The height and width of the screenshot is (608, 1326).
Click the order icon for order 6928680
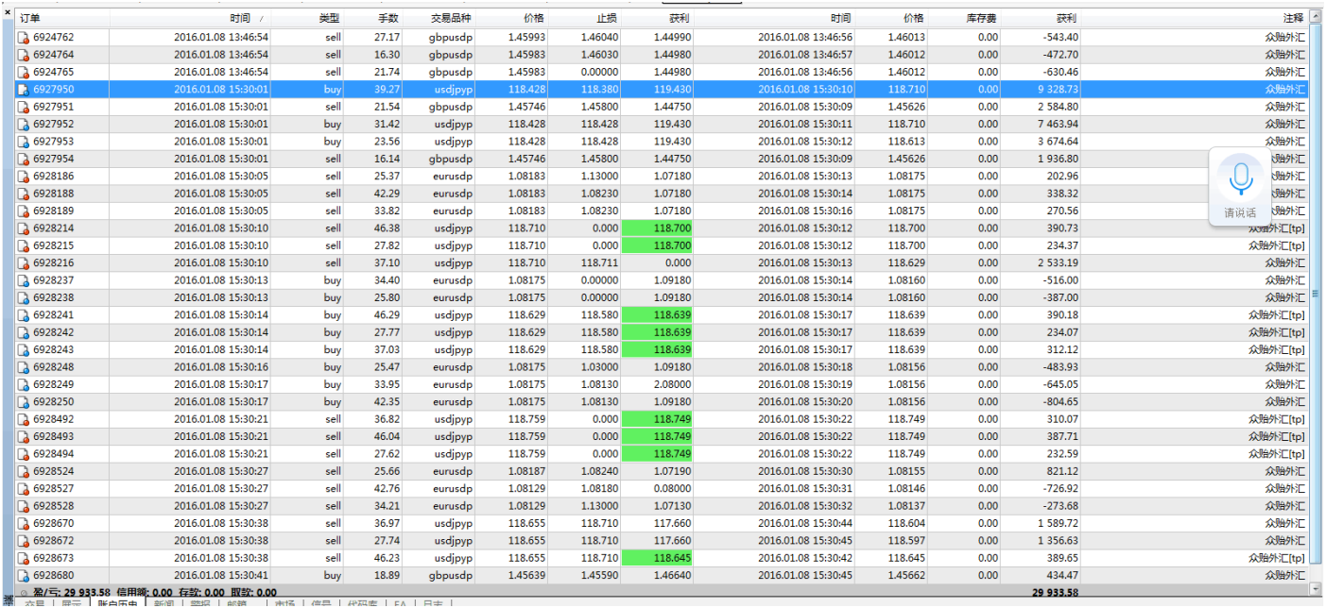(x=24, y=575)
